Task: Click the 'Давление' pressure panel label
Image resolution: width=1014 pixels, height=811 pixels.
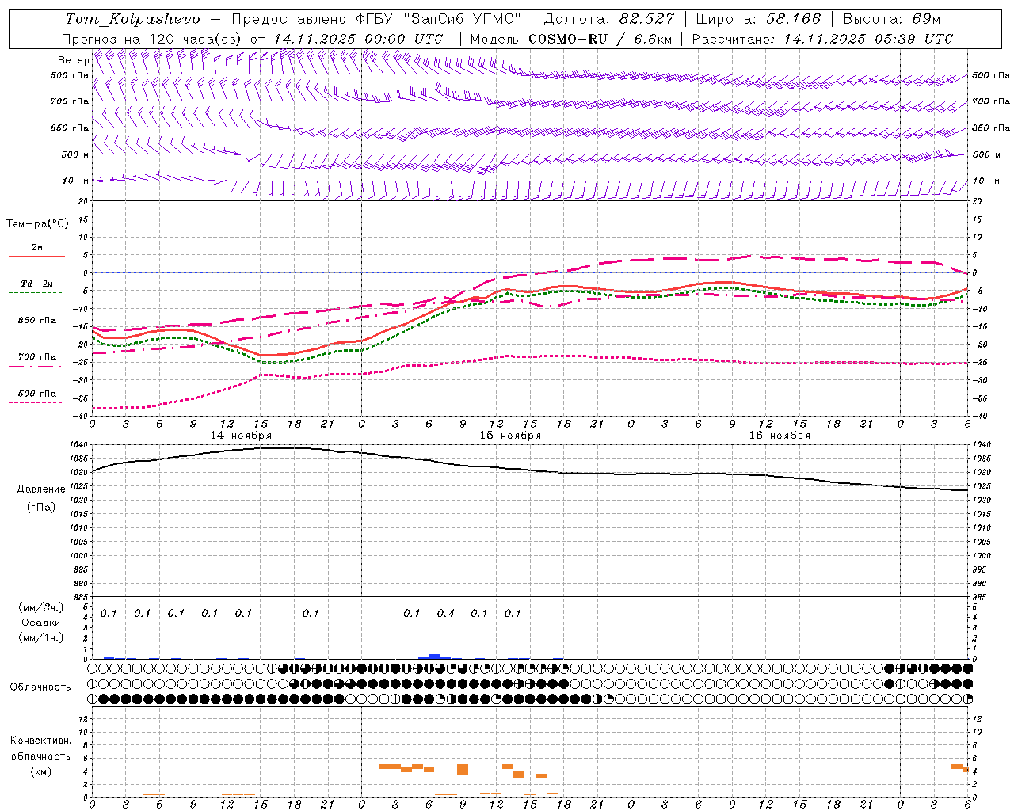Action: (x=41, y=489)
